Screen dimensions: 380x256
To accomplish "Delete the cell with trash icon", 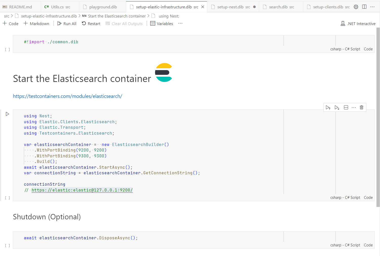I will click(x=362, y=108).
